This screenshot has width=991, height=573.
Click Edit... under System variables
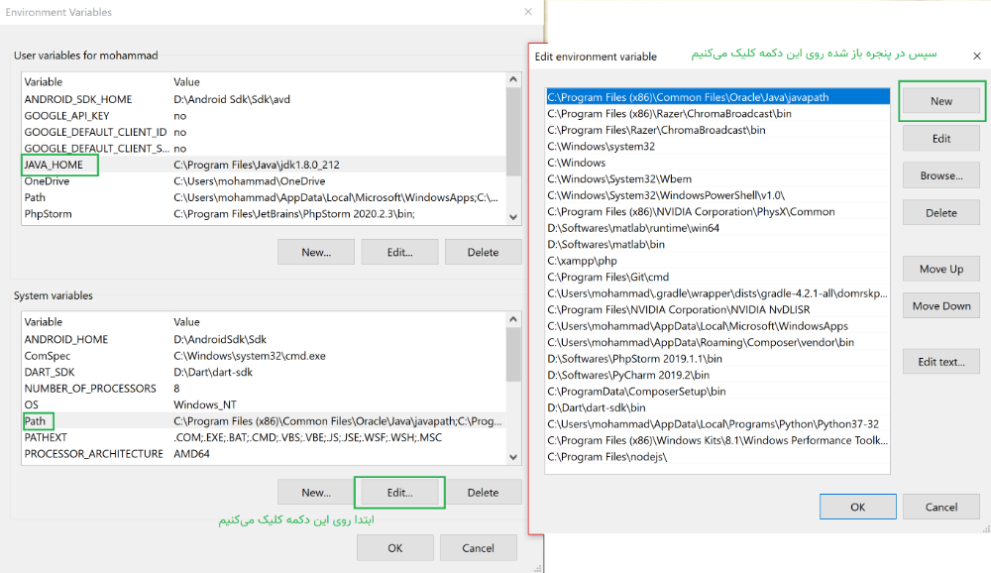[399, 492]
